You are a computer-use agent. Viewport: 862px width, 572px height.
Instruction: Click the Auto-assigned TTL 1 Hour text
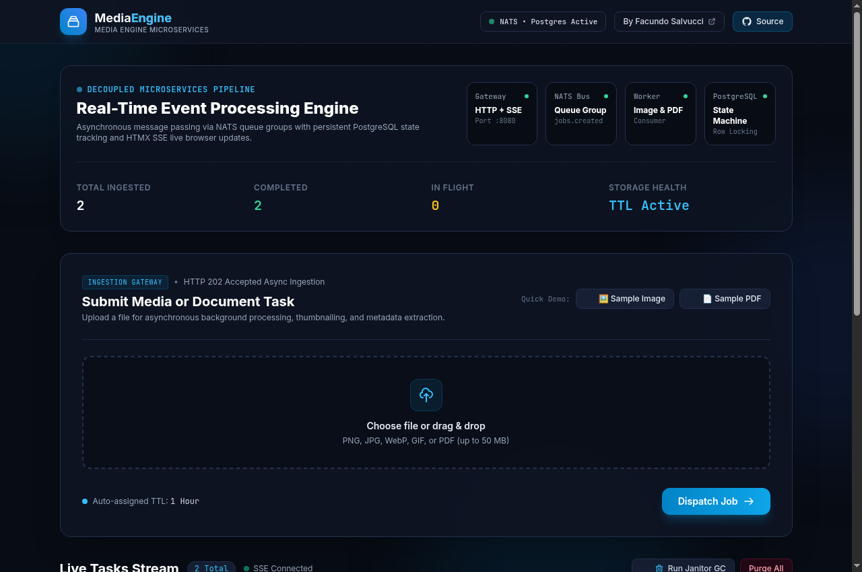coord(146,501)
